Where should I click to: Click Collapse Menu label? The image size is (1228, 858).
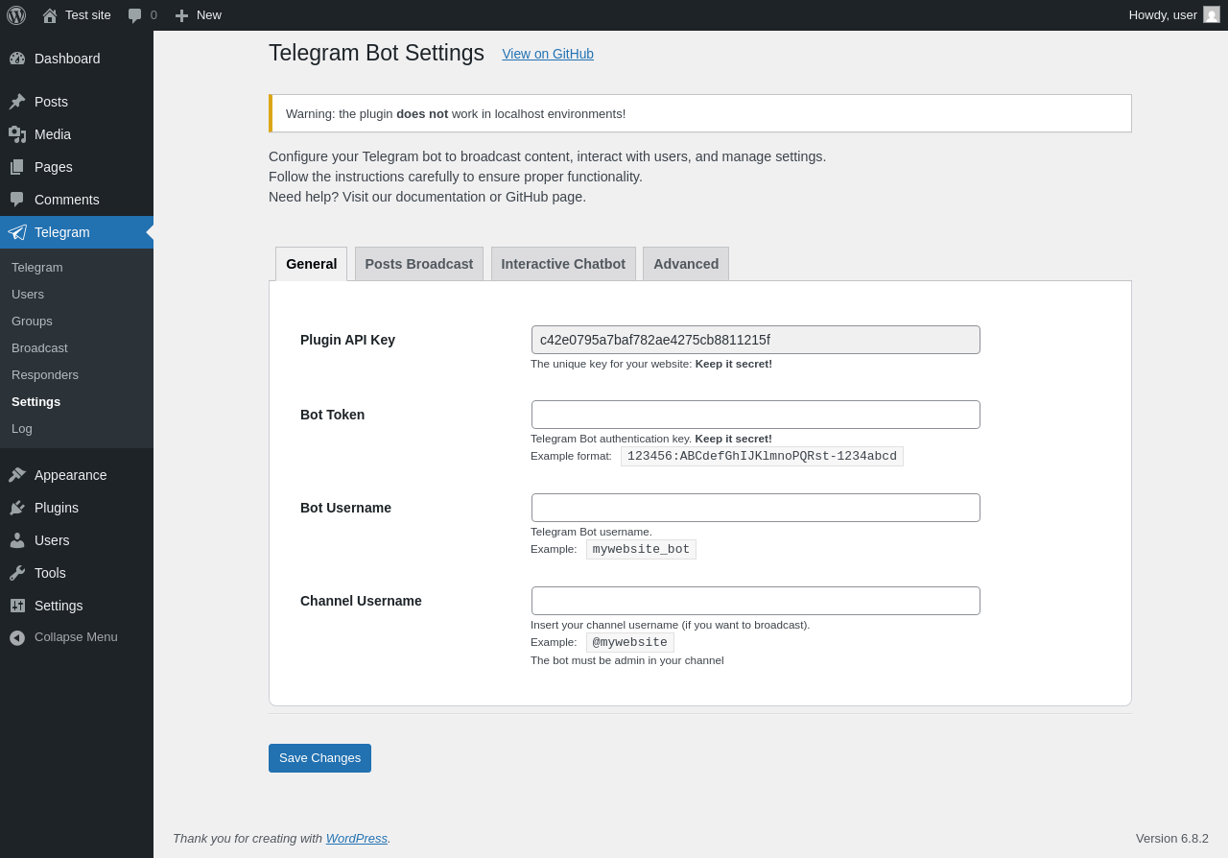76,637
